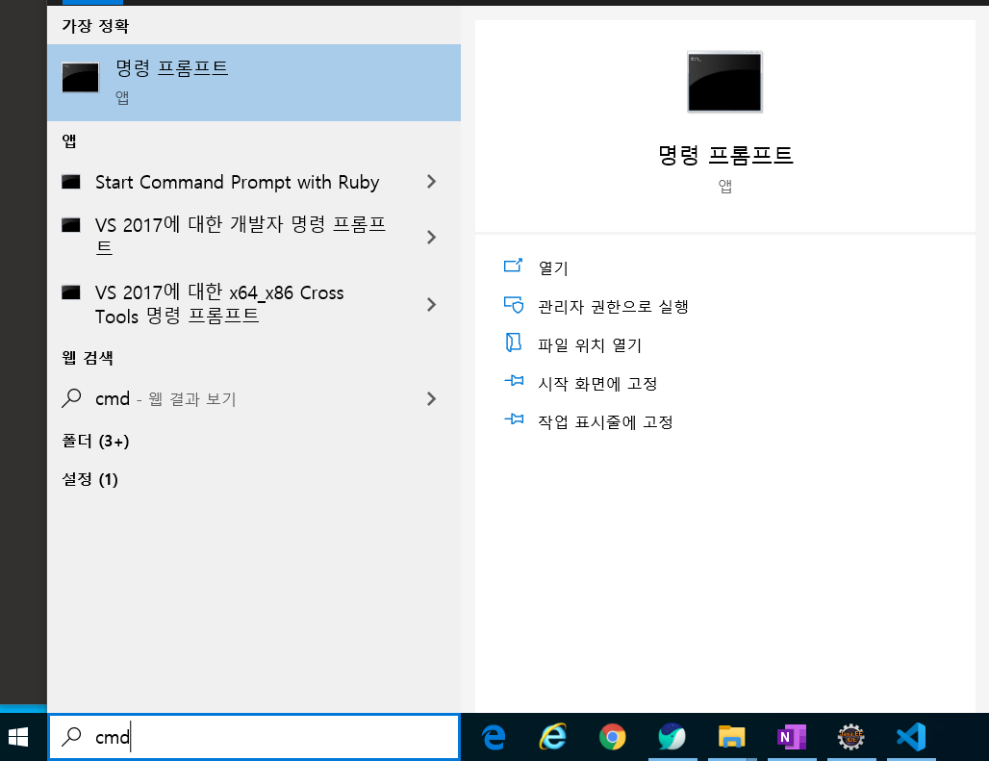Open the whale browser taskbar icon
The height and width of the screenshot is (761, 989).
tap(672, 736)
